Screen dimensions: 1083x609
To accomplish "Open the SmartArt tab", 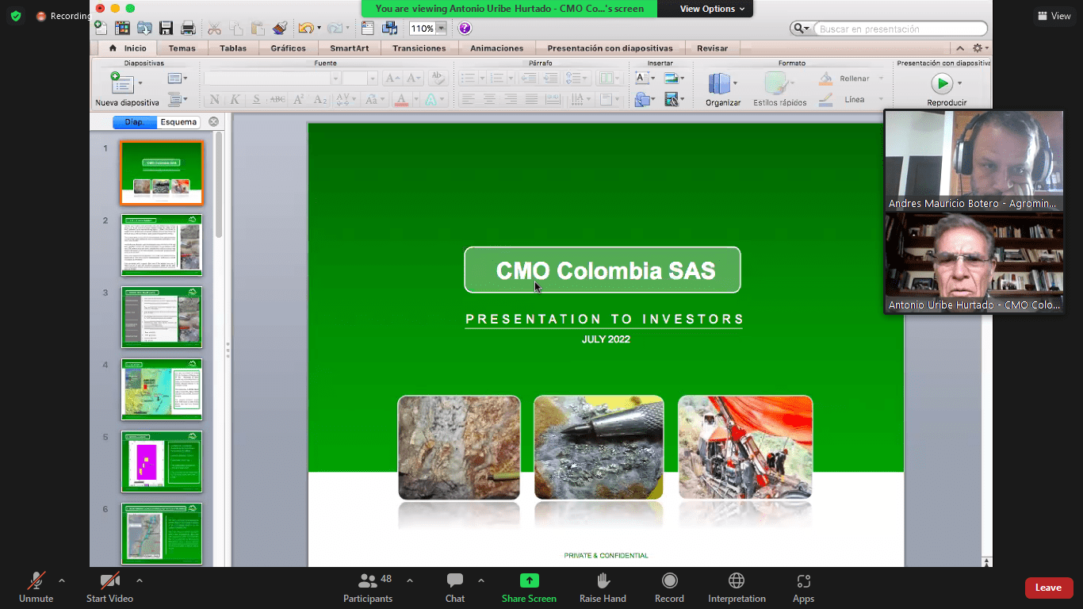I will coord(349,48).
